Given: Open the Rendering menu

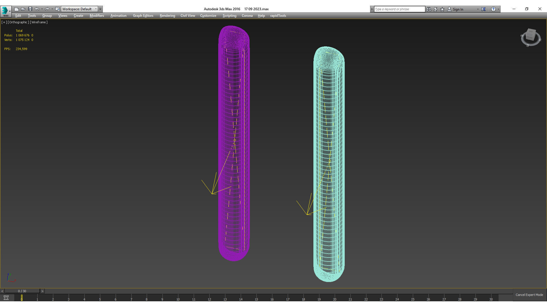Looking at the screenshot, I should [x=167, y=16].
